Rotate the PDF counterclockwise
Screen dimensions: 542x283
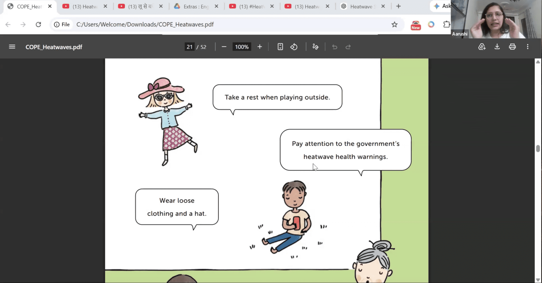[294, 47]
